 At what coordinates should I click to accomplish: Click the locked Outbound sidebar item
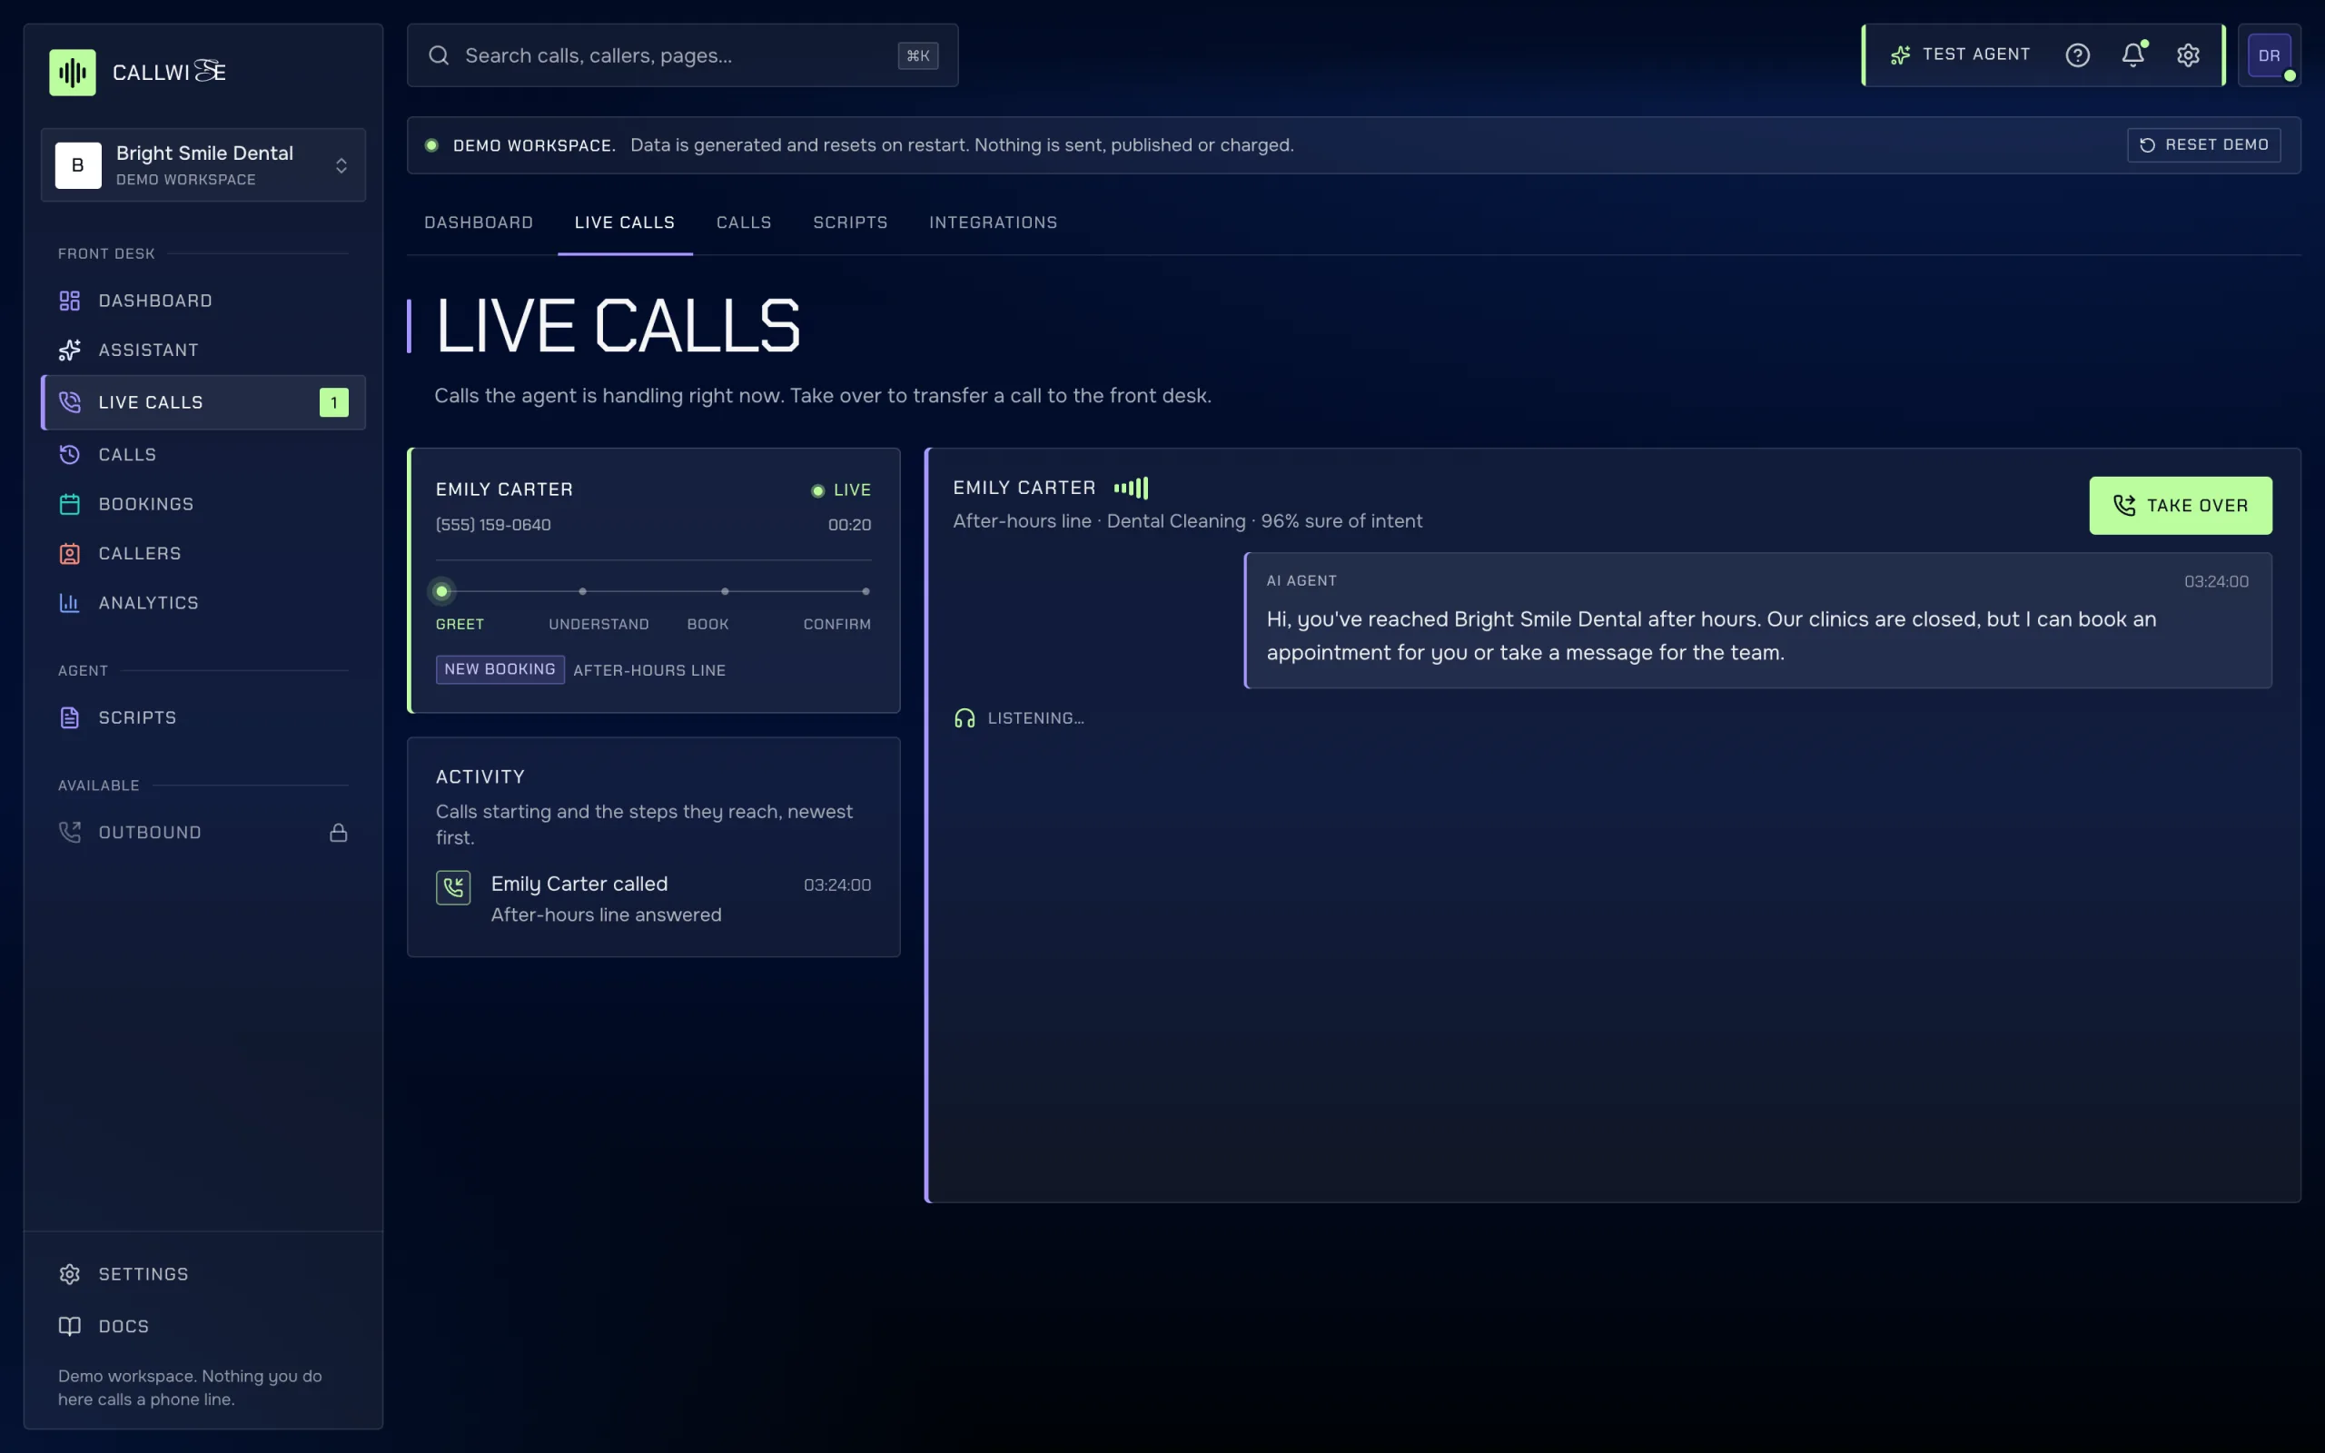203,832
